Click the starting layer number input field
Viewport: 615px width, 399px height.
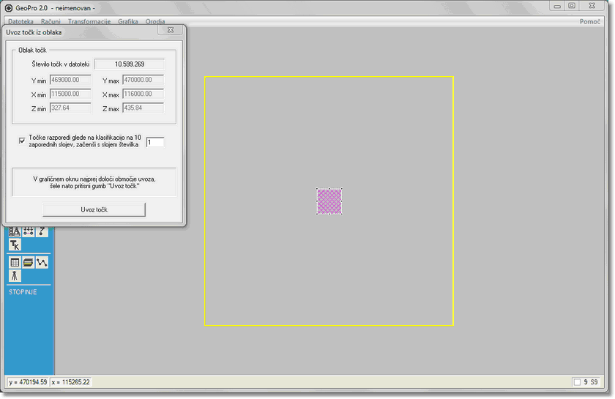(154, 142)
